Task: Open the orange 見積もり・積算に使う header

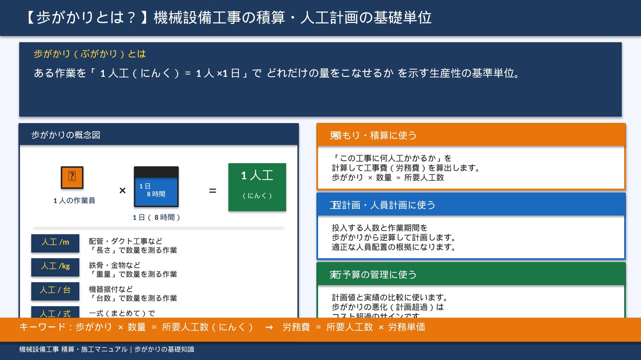Action: click(x=471, y=135)
